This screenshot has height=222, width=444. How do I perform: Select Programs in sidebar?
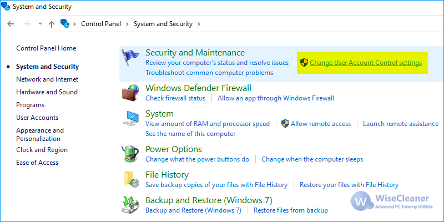31,105
